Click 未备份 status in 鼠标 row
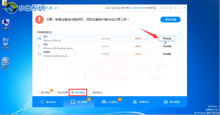This screenshot has height=115, width=220. pyautogui.click(x=138, y=46)
